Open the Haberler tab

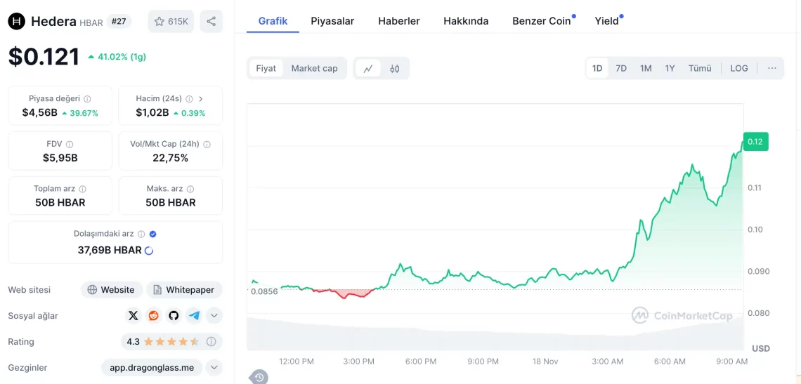click(398, 21)
